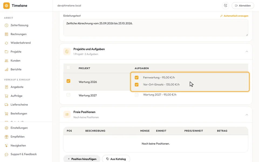Screen dimensions: 259x162
Task: Click Position hinzufügen button
Action: coord(82,159)
